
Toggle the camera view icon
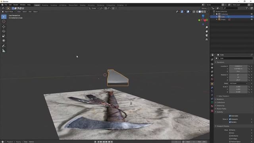click(206, 35)
